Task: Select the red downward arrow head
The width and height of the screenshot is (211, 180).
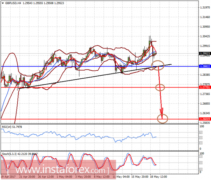Action: pos(162,113)
